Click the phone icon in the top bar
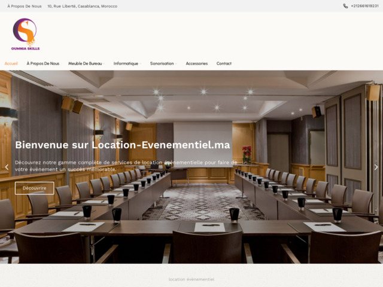 pyautogui.click(x=345, y=6)
